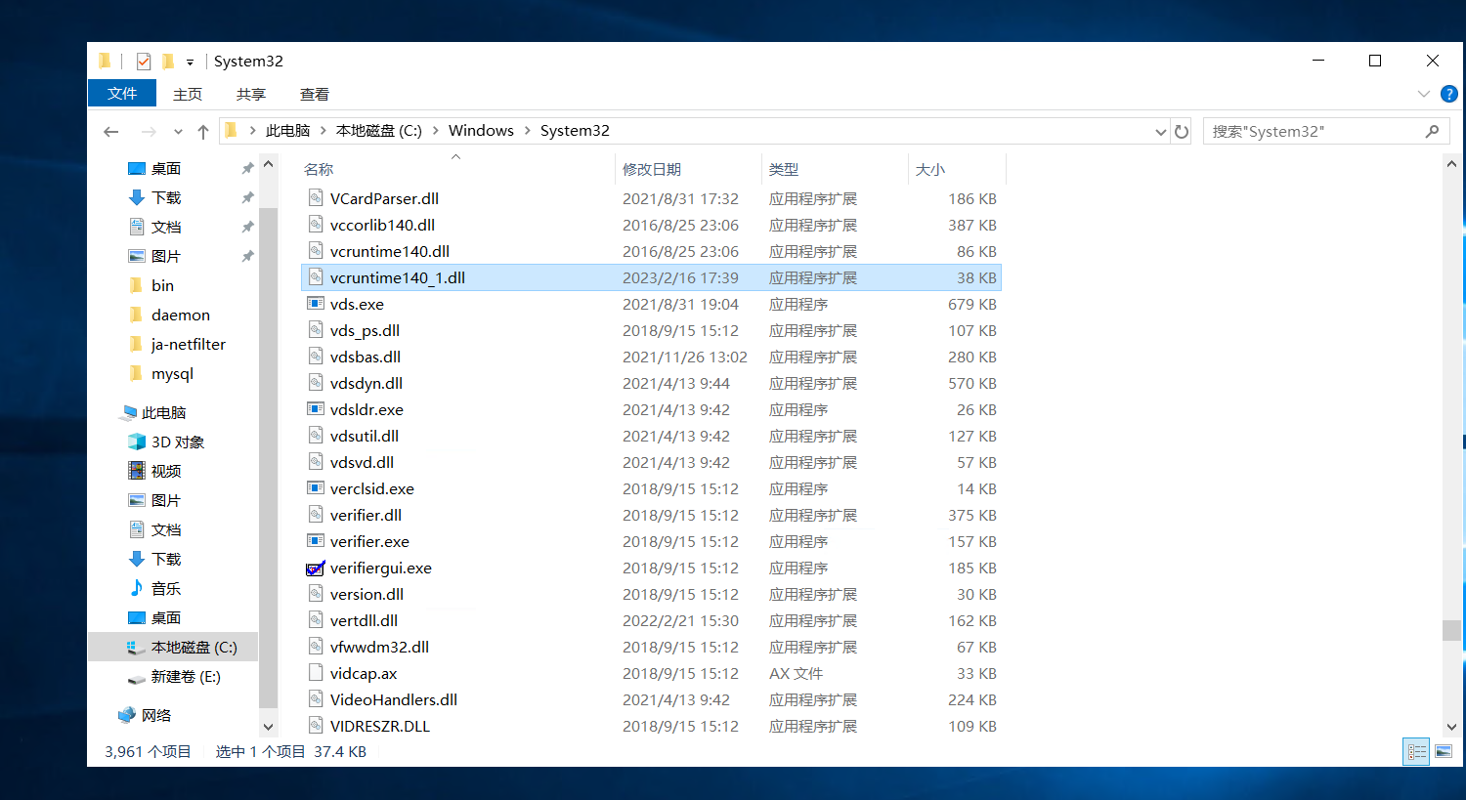Click the New Folder quick access icon
1466x800 pixels.
point(167,62)
